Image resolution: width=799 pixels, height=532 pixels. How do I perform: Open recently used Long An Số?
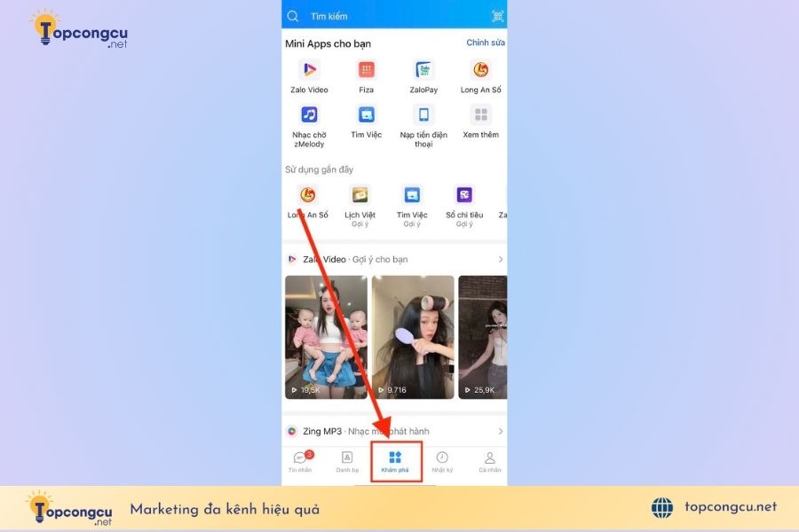click(308, 201)
